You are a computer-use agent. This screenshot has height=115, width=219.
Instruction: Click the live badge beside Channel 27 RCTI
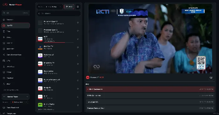(x=88, y=77)
